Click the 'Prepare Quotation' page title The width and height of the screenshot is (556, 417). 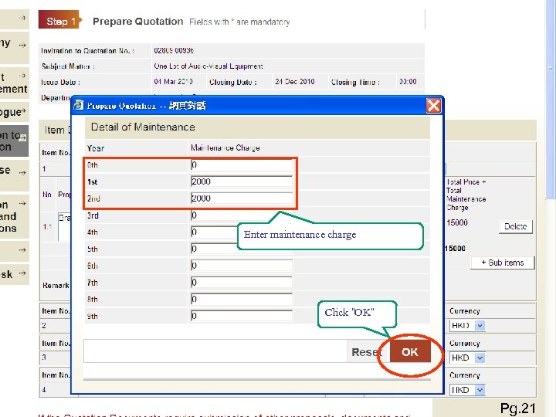(x=138, y=22)
